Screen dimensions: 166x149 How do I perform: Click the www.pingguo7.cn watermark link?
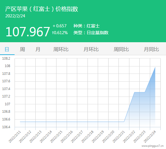click(153, 146)
